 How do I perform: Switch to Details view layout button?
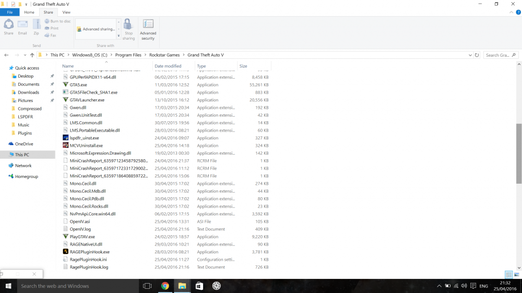(508, 274)
